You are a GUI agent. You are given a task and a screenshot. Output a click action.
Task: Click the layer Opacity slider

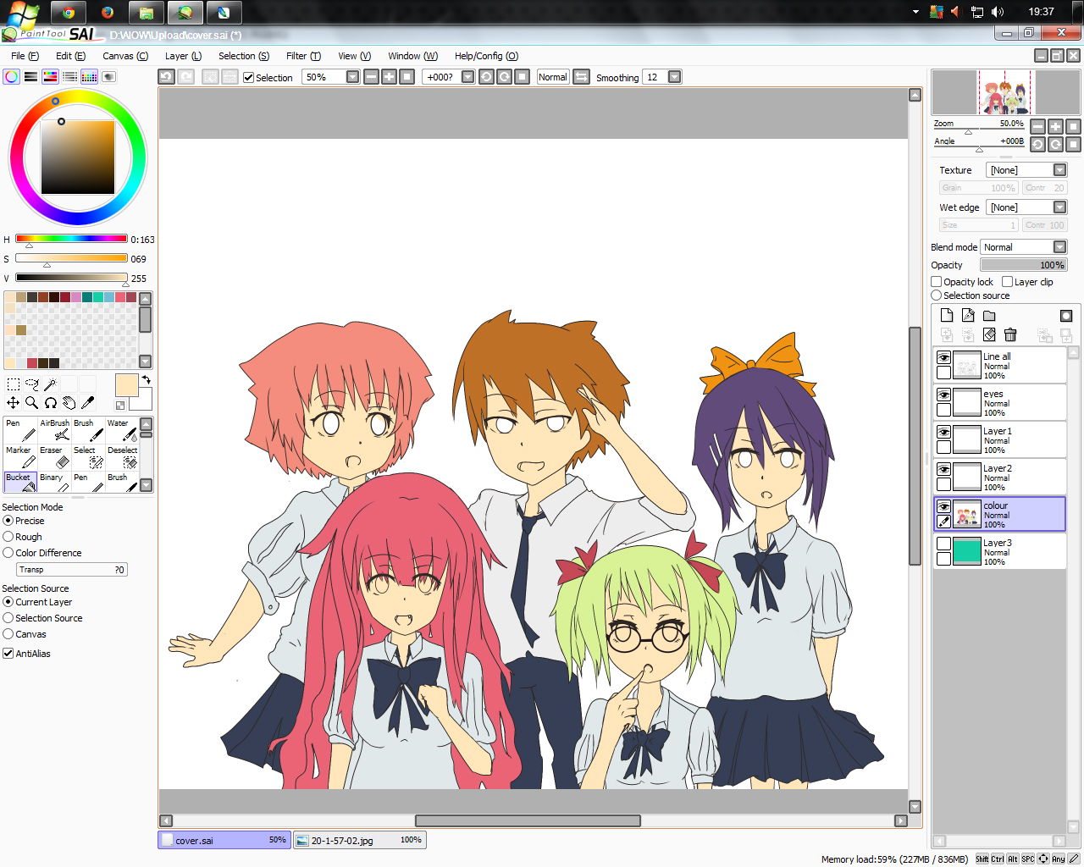[1024, 265]
